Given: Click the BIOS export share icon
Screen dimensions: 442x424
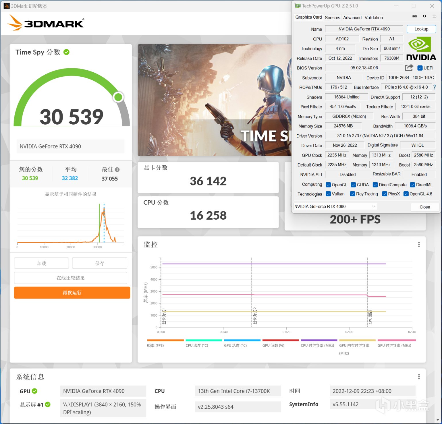Looking at the screenshot, I should coord(409,68).
